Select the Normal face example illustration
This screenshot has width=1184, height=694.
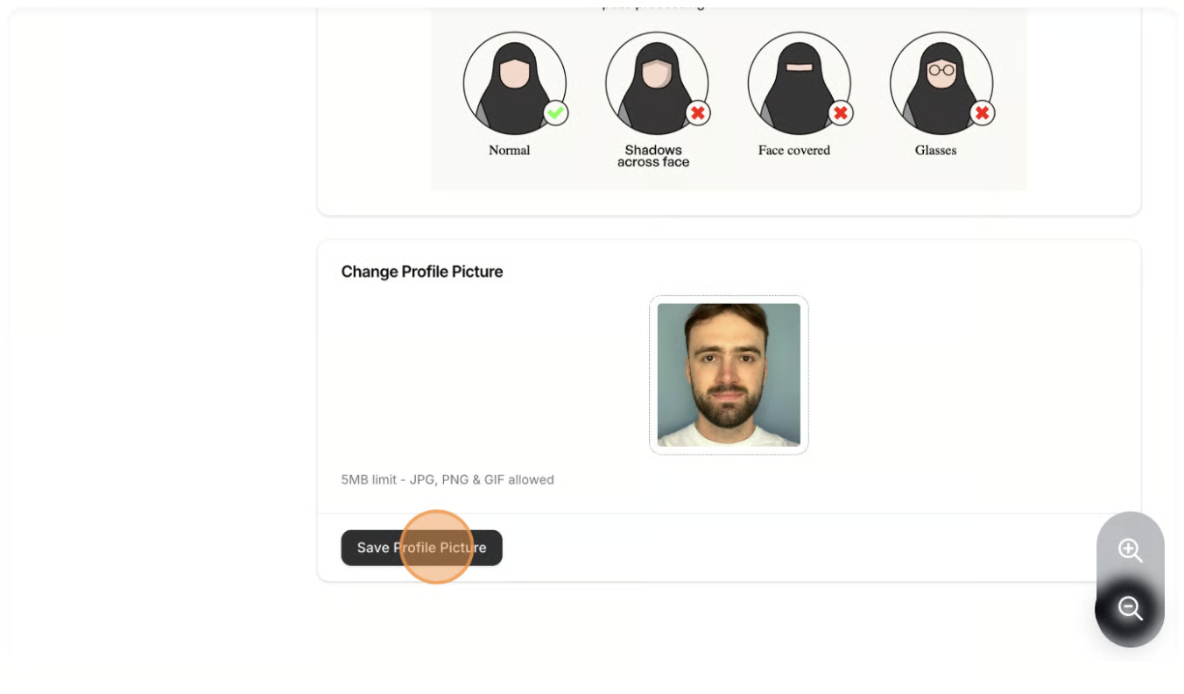click(x=515, y=83)
